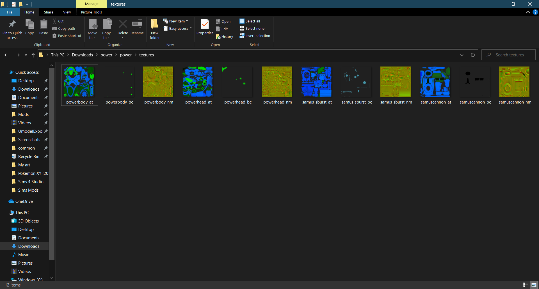The height and width of the screenshot is (289, 539).
Task: Collapse the ribbon with chevron
Action: click(x=528, y=12)
